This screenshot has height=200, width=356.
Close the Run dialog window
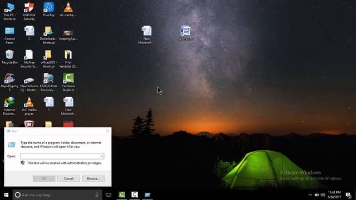(x=107, y=131)
